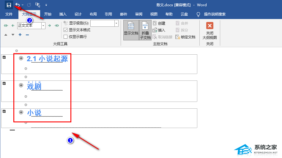Toggle the 折叠子文档 button
Image resolution: width=282 pixels, height=158 pixels.
coord(145,30)
